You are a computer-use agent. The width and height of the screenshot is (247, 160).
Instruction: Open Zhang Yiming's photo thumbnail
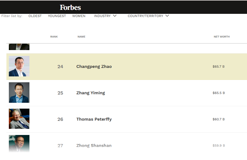[19, 93]
